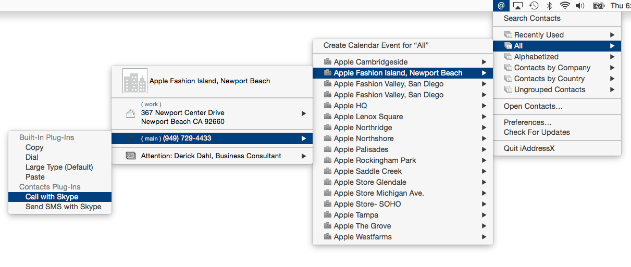
Task: Click the building thumbnail for Apple Fashion Island
Action: coord(135,81)
